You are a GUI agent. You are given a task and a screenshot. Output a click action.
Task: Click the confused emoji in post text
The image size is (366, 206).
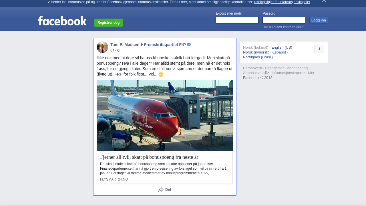click(161, 74)
